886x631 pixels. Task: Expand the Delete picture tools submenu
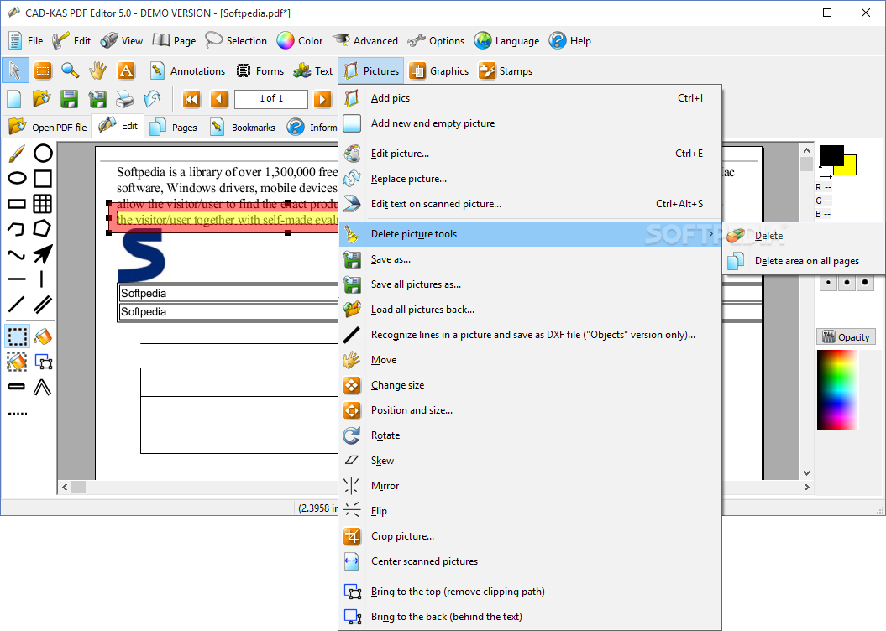[530, 234]
